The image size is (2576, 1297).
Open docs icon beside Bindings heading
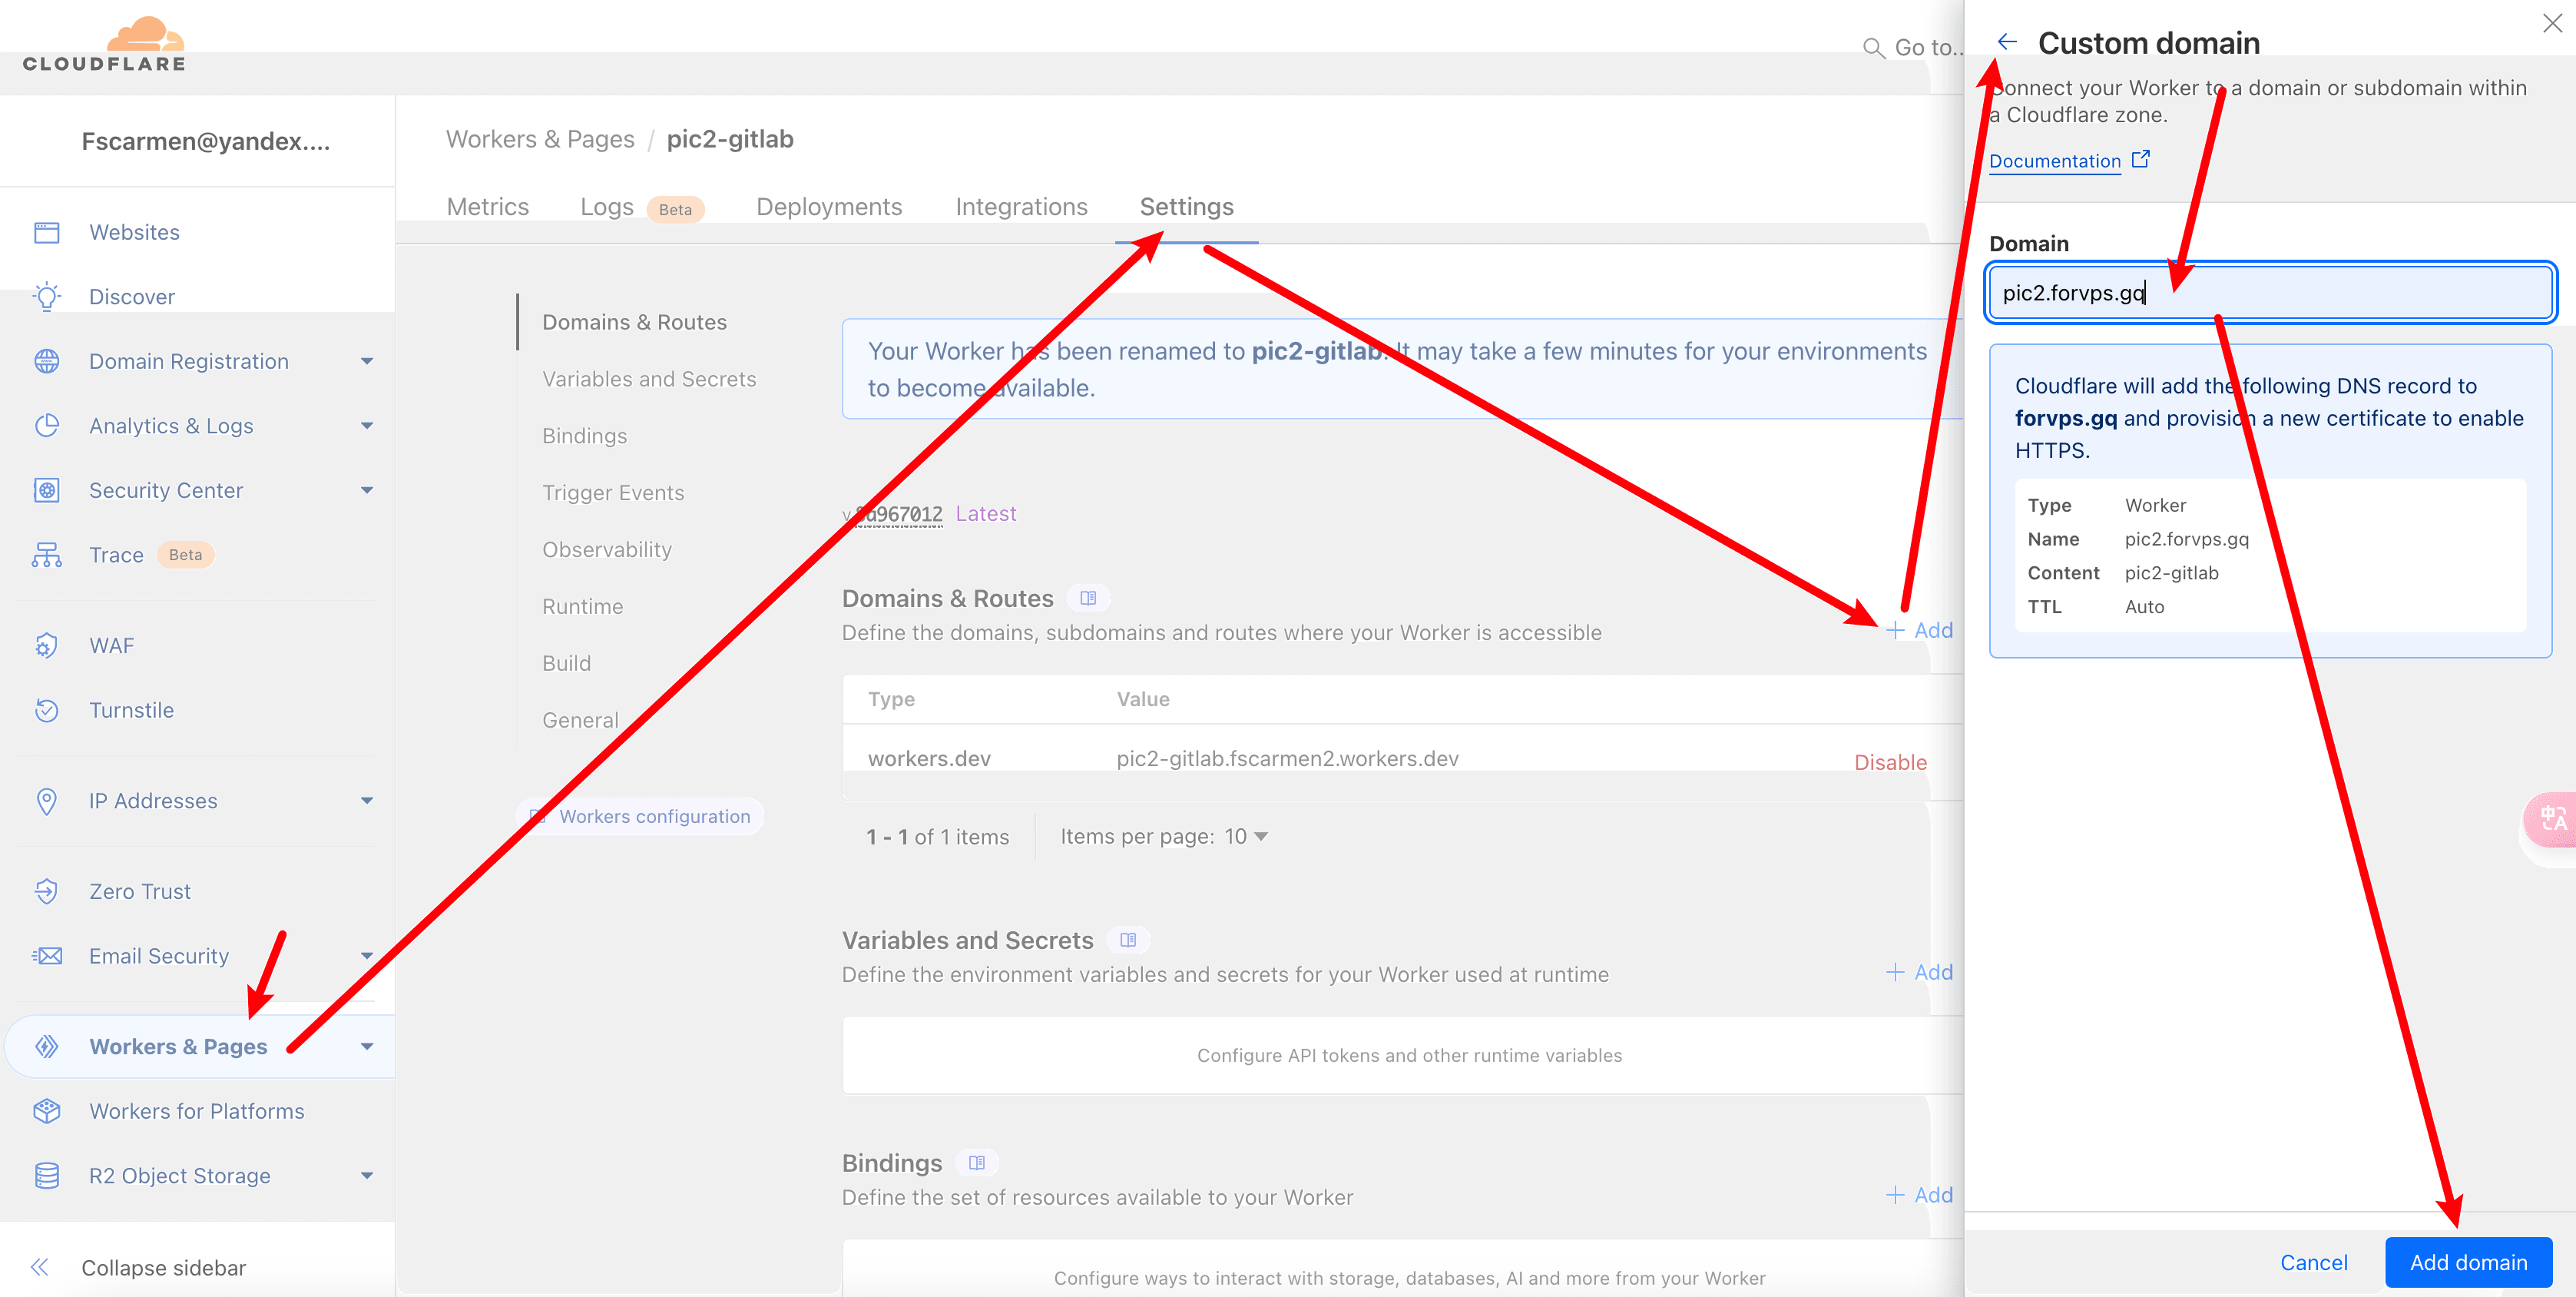tap(977, 1163)
